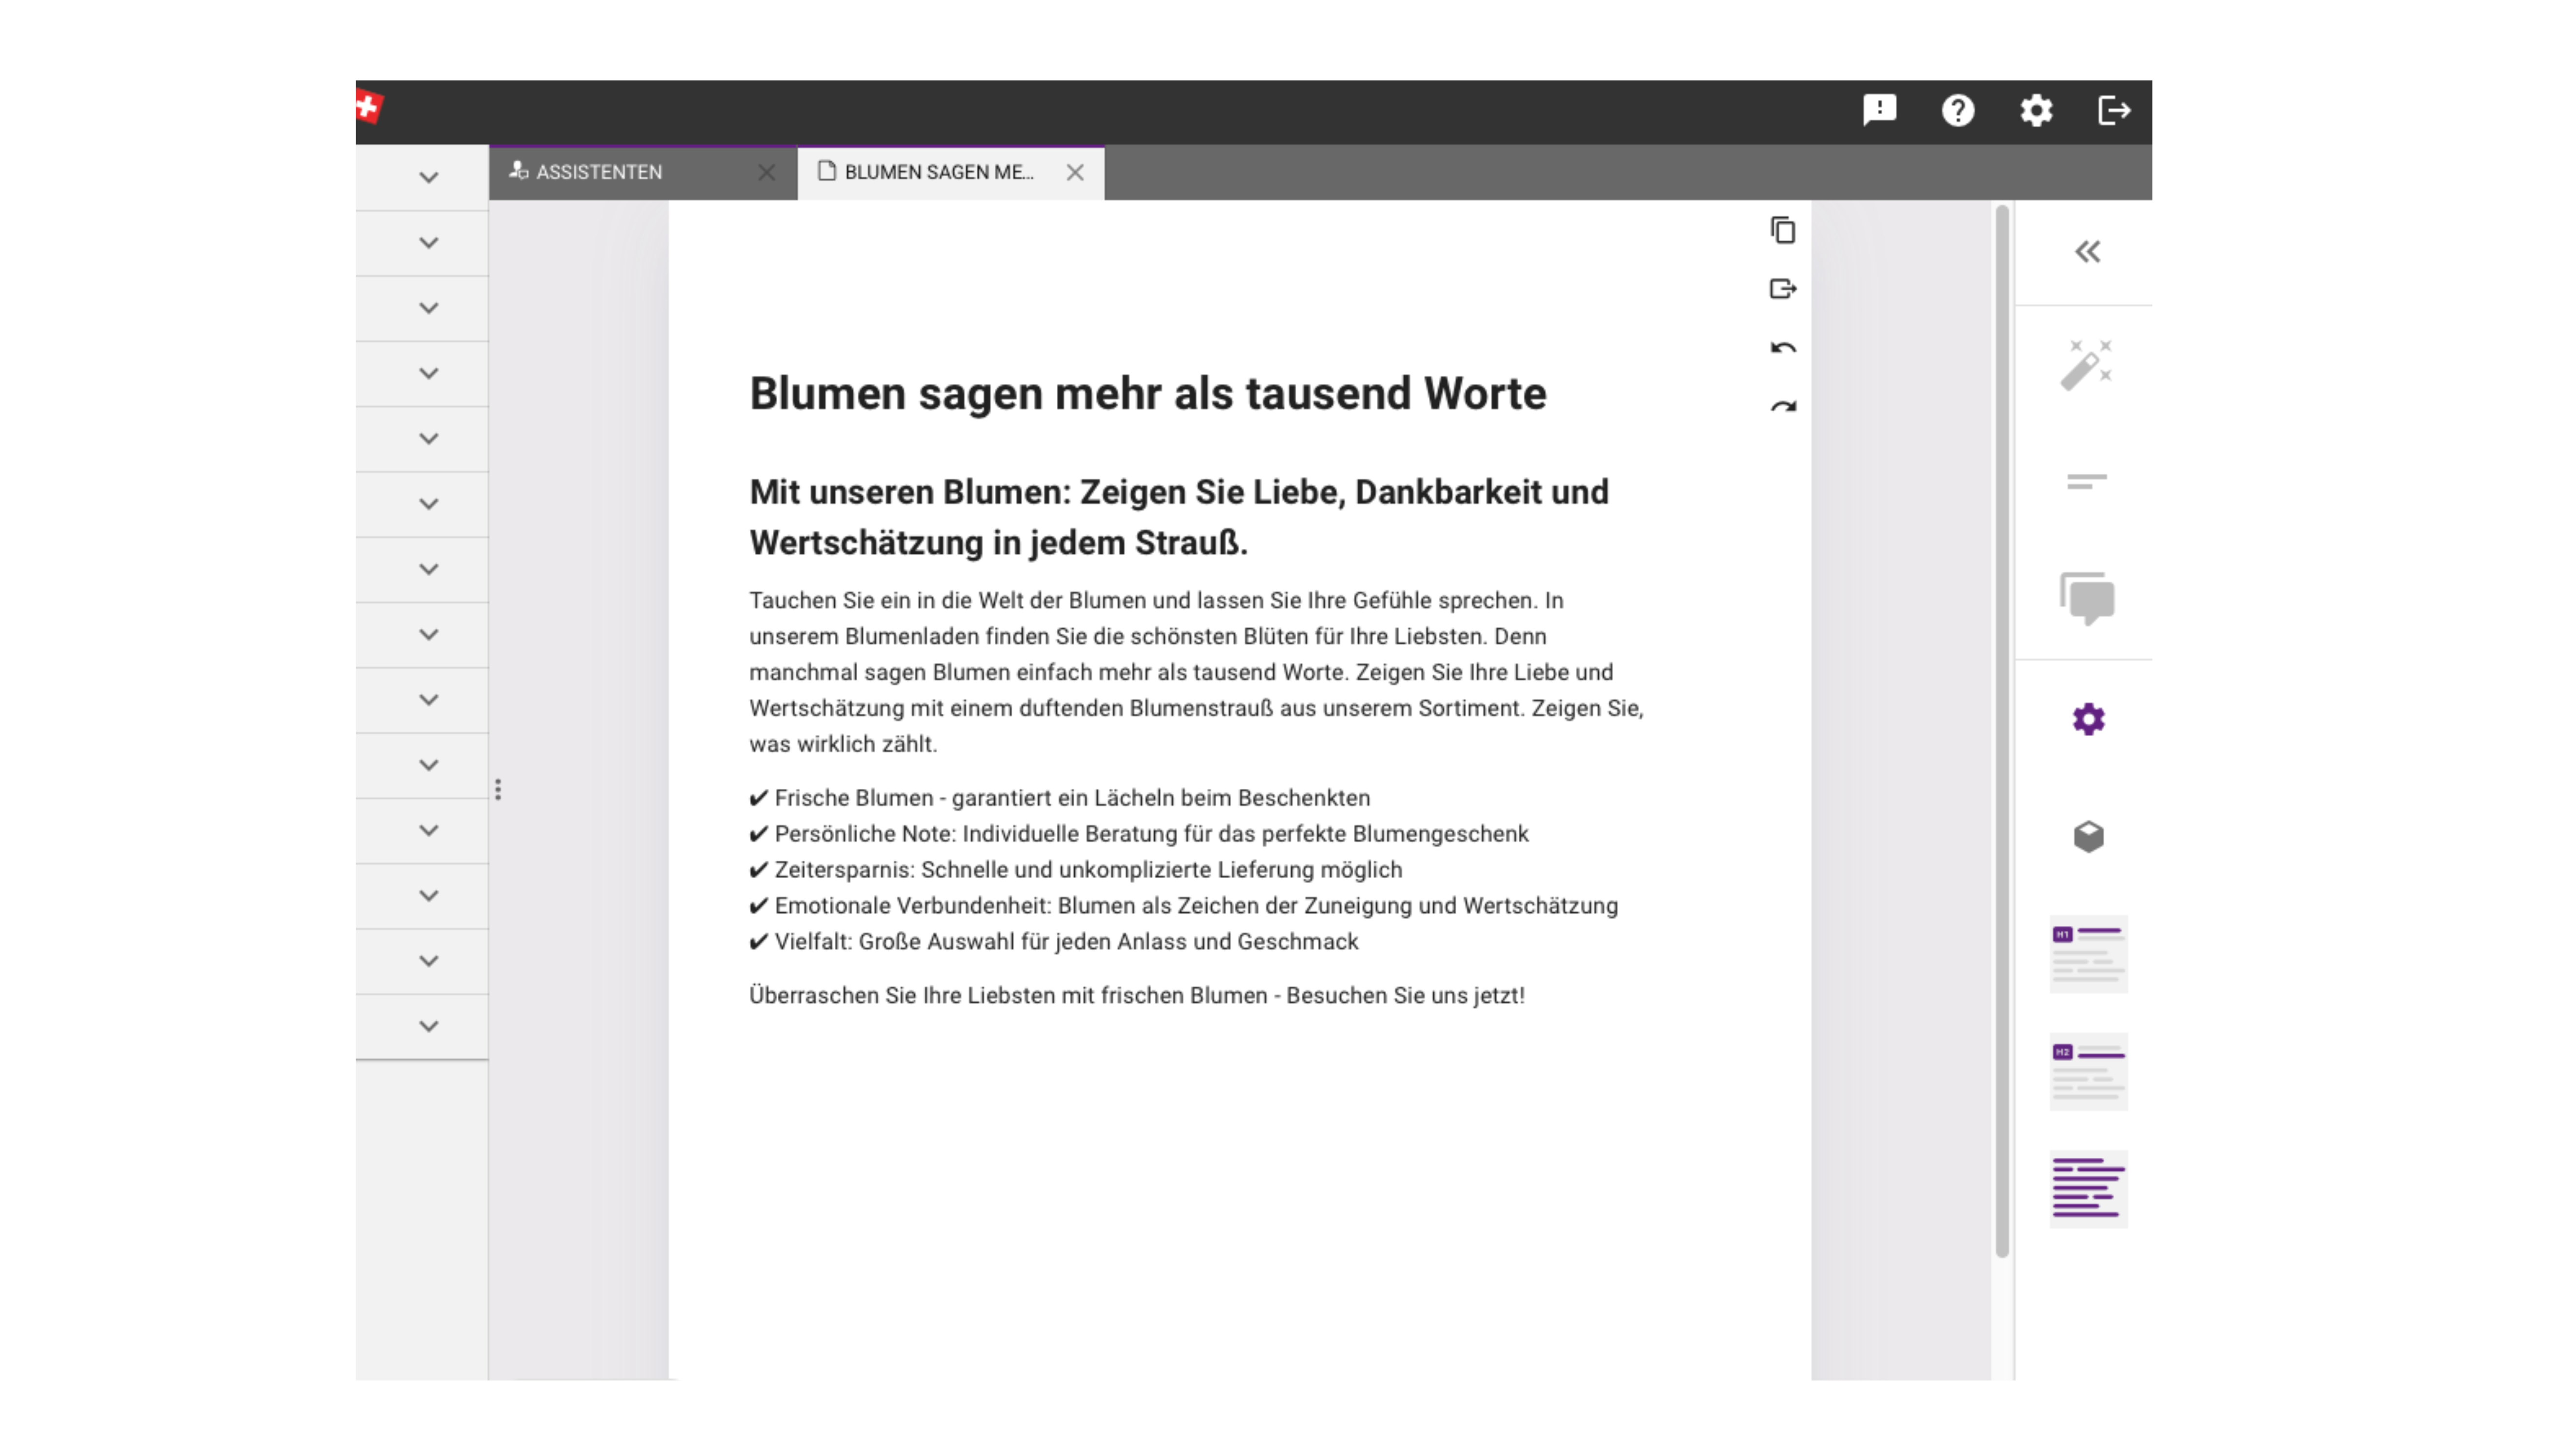Copy document text with the copy icon

pos(1782,230)
